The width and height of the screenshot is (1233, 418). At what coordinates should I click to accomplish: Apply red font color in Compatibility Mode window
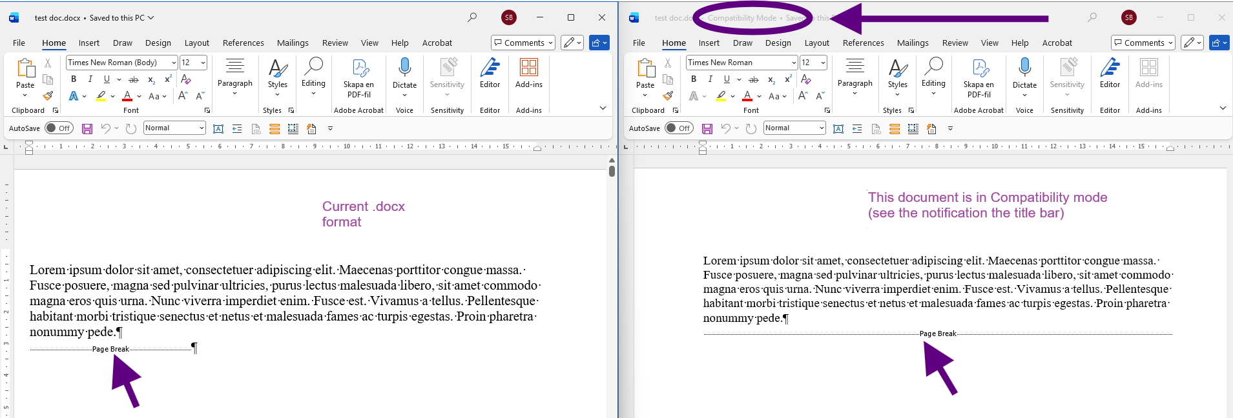point(747,96)
